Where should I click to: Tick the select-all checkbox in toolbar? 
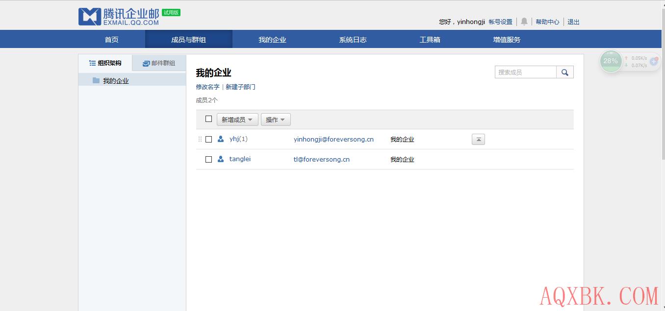point(208,119)
